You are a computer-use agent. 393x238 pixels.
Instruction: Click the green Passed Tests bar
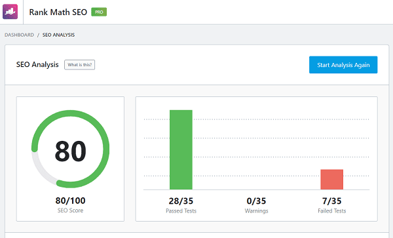coord(181,149)
